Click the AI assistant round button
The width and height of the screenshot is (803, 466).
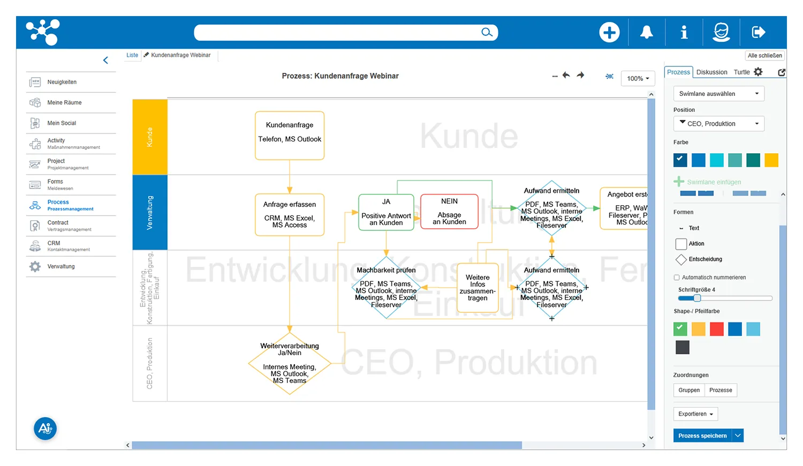click(46, 429)
